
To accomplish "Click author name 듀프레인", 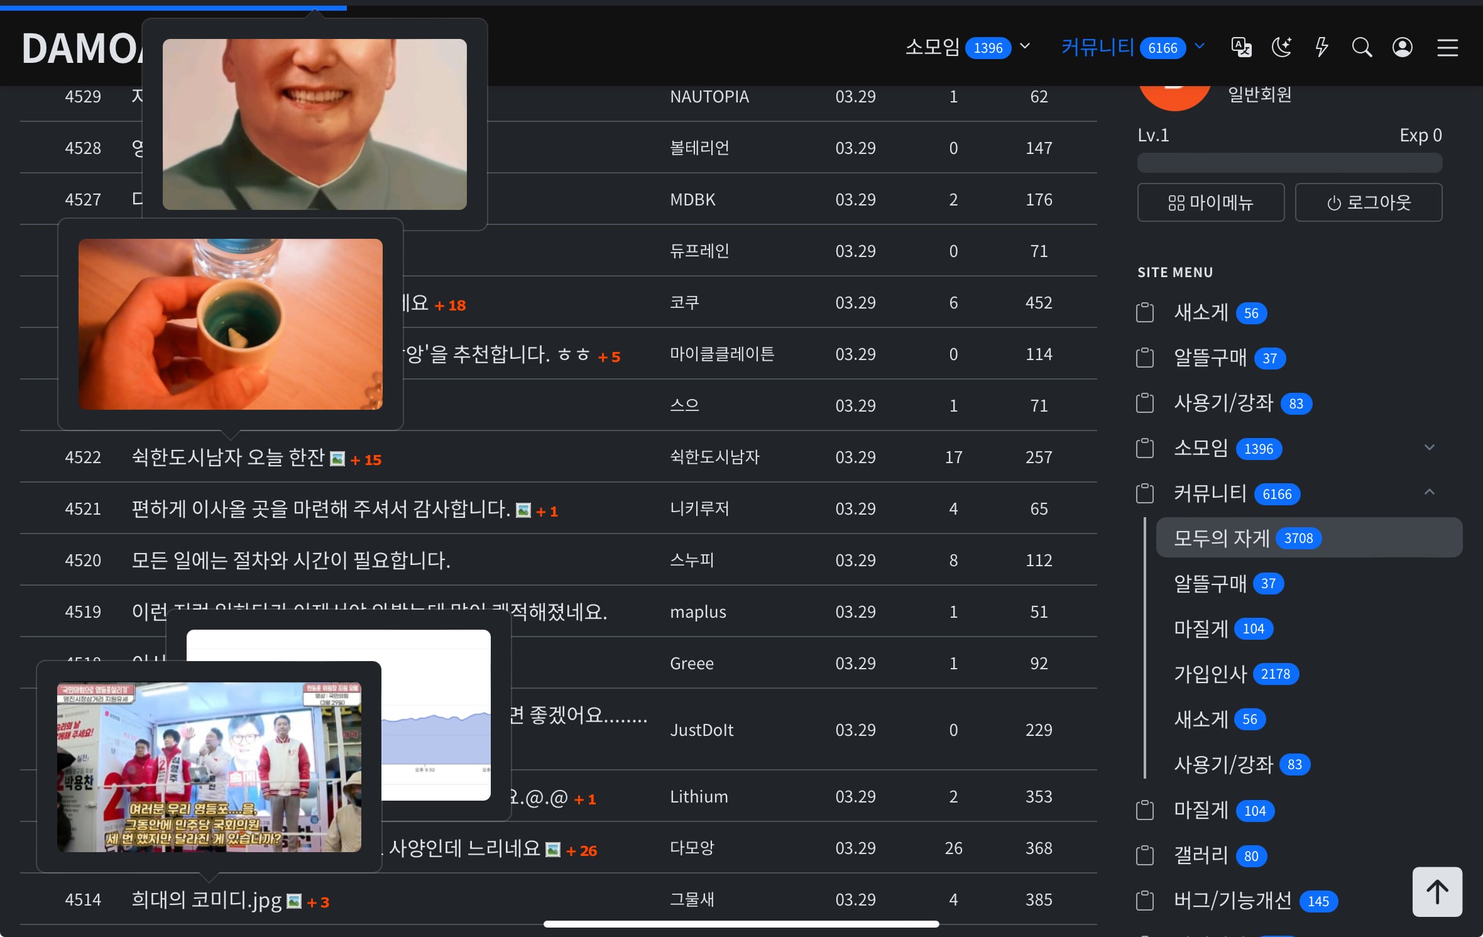I will 699,251.
